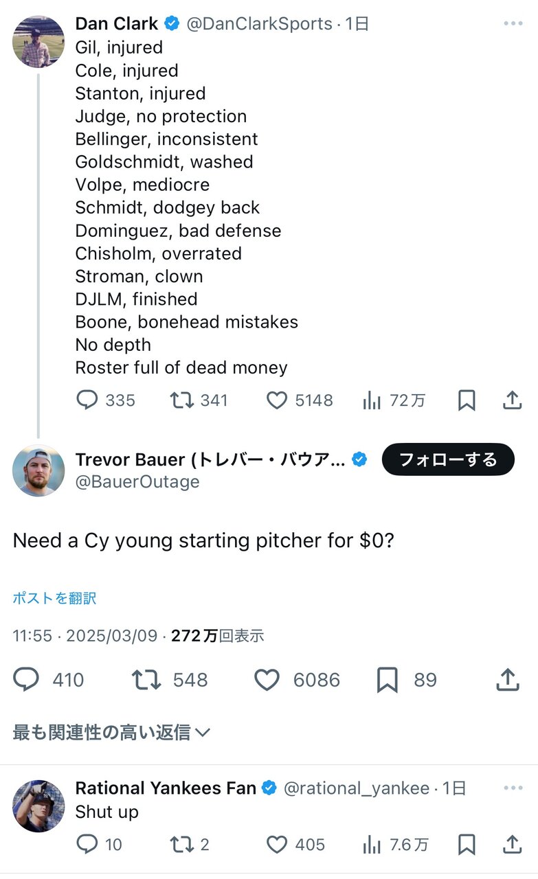Open @DanClarkSports profile handle
Screen dimensions: 538x879
(x=259, y=23)
